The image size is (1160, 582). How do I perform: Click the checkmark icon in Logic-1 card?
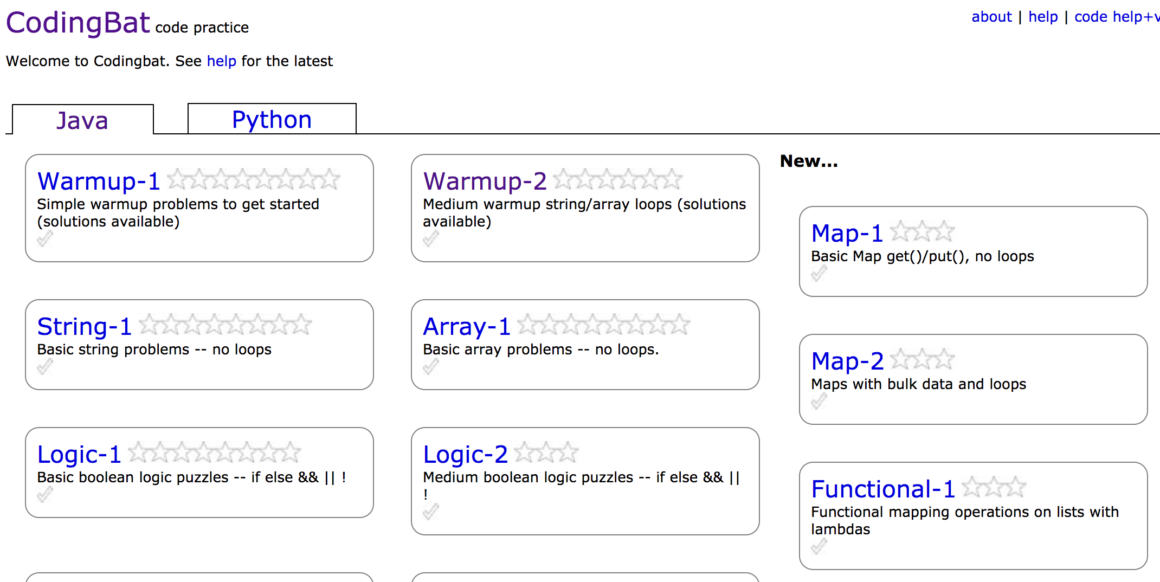point(45,494)
